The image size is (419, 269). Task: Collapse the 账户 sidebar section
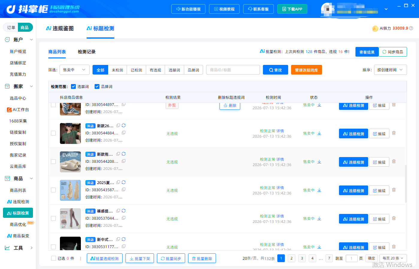(x=31, y=39)
